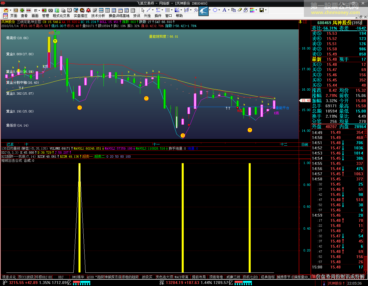Screen dimensions: 368x286
Task: Open the color dots palette
Action: tap(252, 10)
